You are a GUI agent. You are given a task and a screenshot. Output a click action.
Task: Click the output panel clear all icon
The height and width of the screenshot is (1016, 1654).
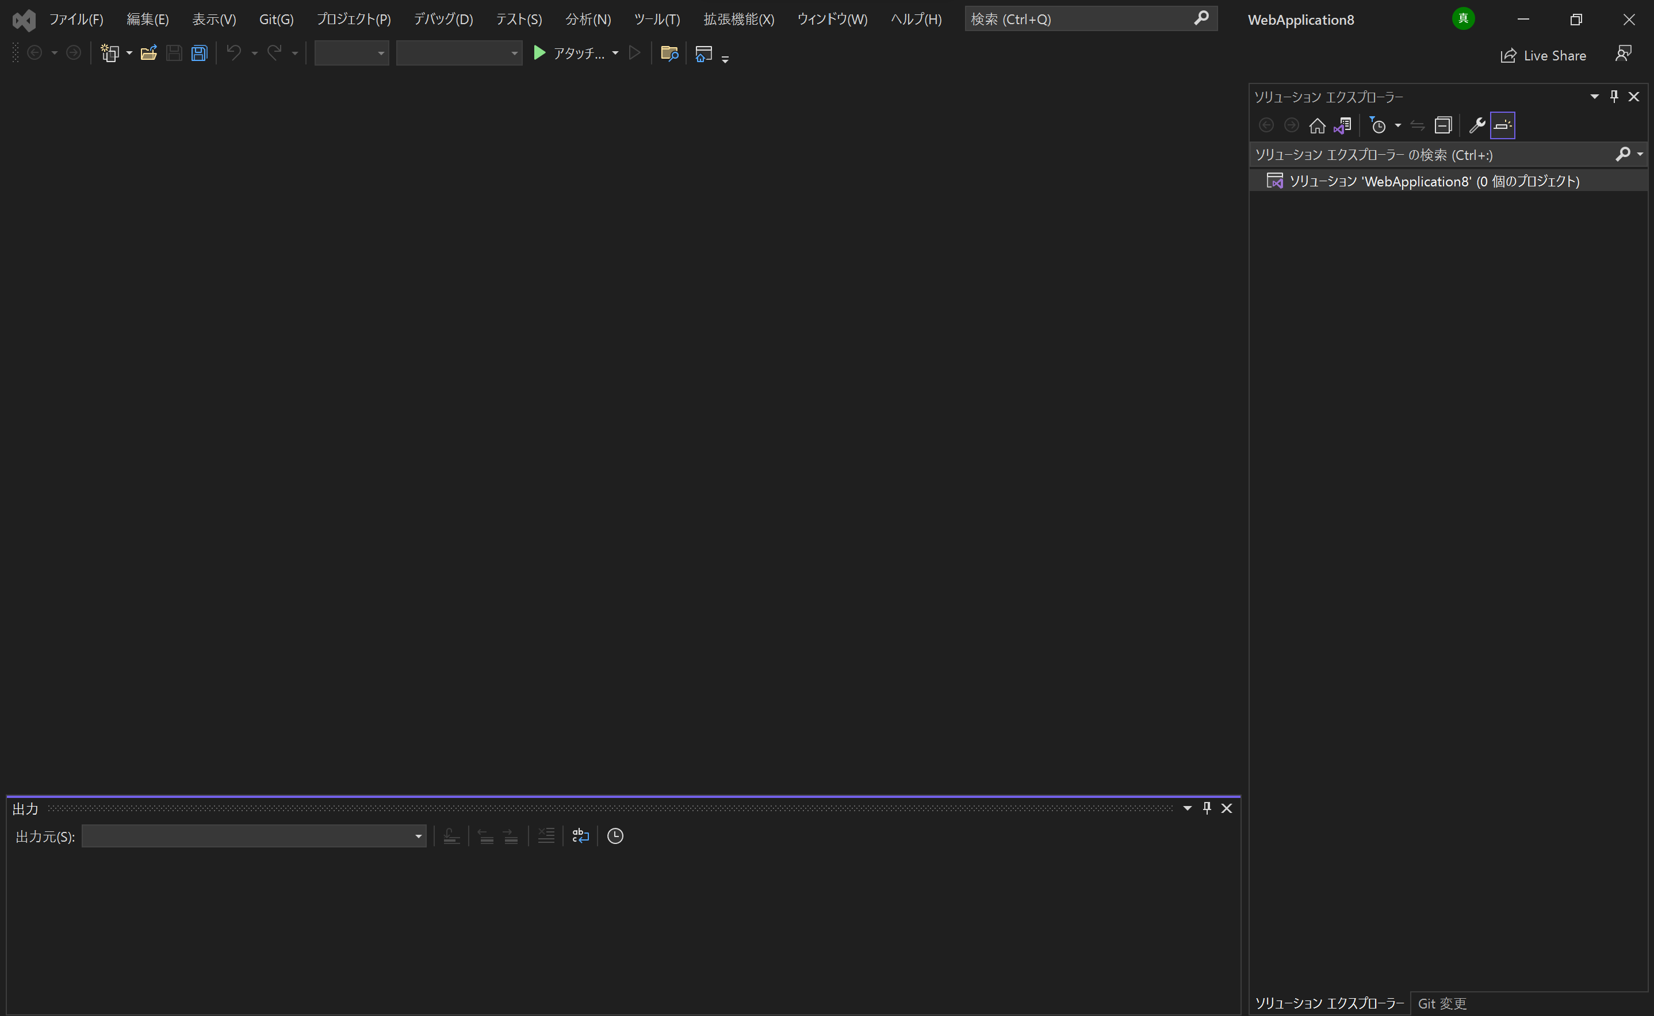coord(546,837)
